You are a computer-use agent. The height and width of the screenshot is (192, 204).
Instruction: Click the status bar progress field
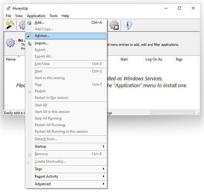tap(173, 113)
